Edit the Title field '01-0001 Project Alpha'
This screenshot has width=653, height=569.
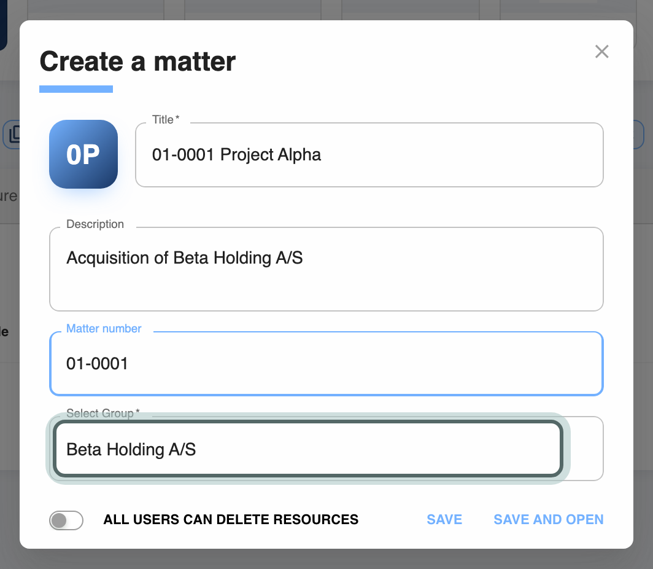pos(369,155)
